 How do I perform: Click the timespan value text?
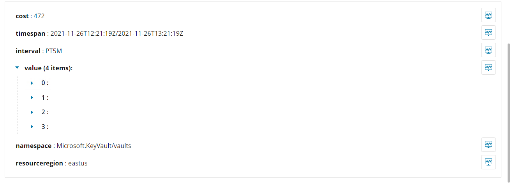(117, 33)
